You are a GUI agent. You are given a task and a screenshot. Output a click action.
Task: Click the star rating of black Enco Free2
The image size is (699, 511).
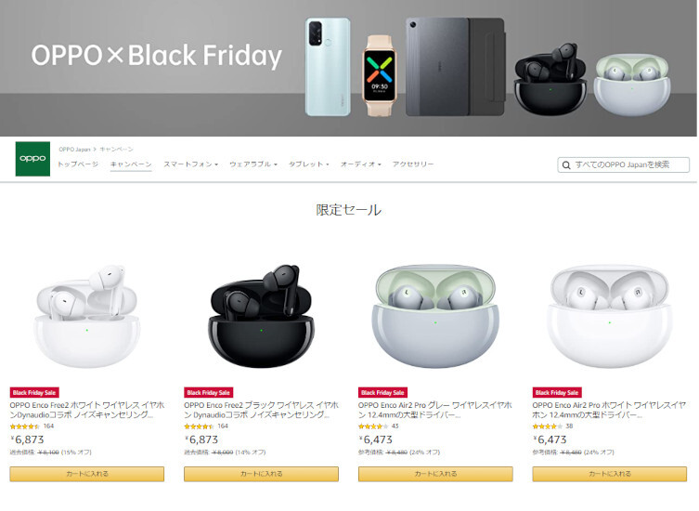coord(200,426)
